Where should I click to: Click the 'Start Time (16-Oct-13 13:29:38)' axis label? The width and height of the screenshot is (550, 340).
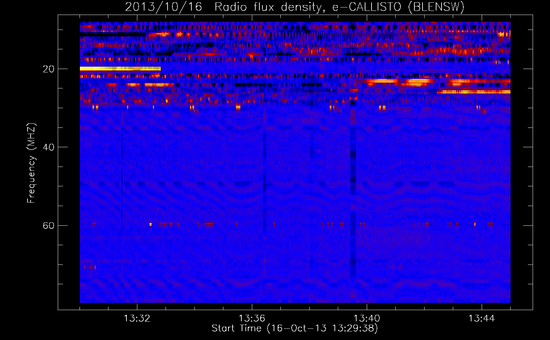pos(295,328)
